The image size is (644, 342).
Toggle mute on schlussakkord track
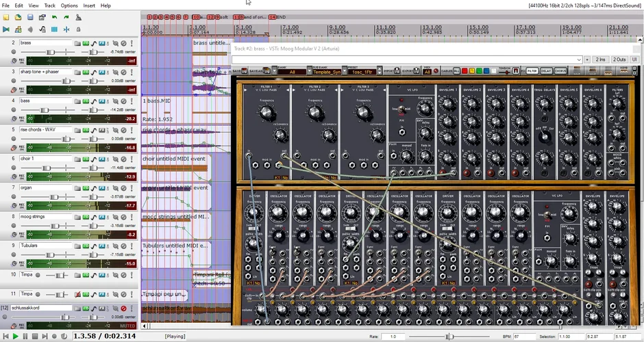coord(124,308)
